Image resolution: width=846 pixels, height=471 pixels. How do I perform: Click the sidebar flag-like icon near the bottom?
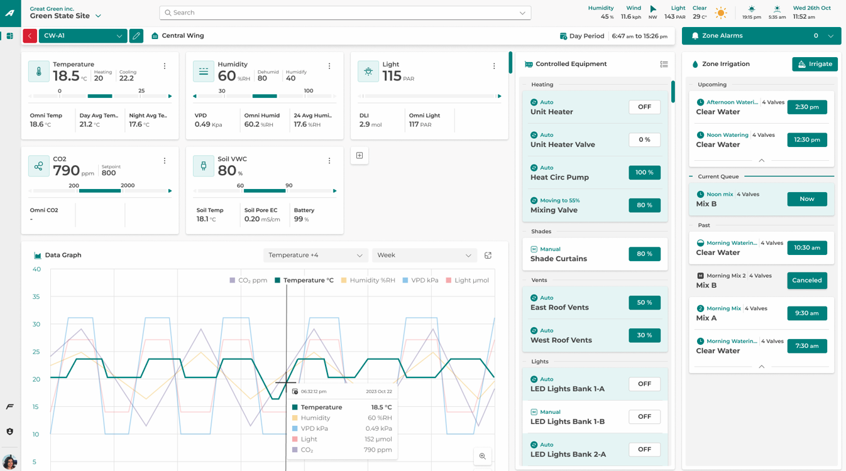click(10, 407)
